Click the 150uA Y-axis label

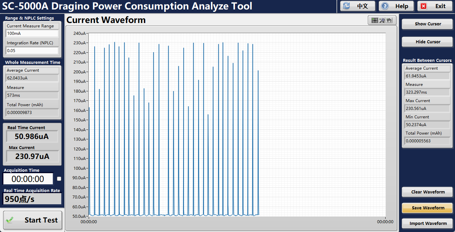pos(80,120)
